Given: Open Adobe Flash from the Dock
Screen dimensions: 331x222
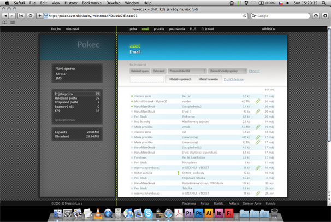Looking at the screenshot, I should pos(228,214).
